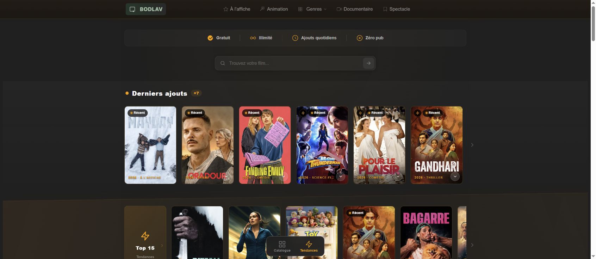The height and width of the screenshot is (259, 596).
Task: Open the Top 15 Tendances card
Action: click(x=145, y=233)
